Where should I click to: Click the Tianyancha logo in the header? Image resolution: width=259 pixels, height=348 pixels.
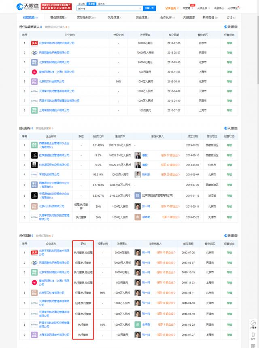pyautogui.click(x=28, y=6)
